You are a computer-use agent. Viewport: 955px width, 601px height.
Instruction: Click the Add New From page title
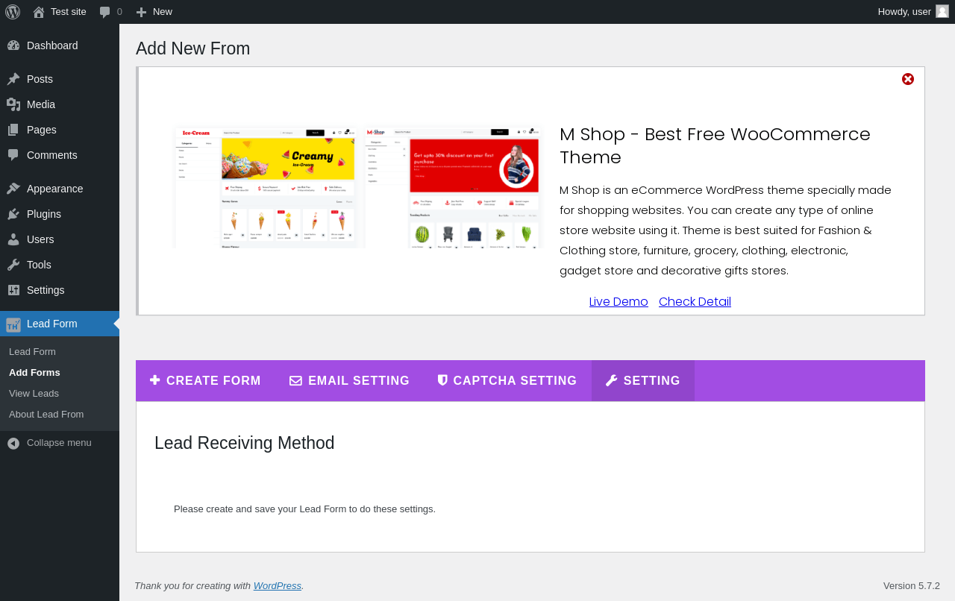(x=193, y=48)
